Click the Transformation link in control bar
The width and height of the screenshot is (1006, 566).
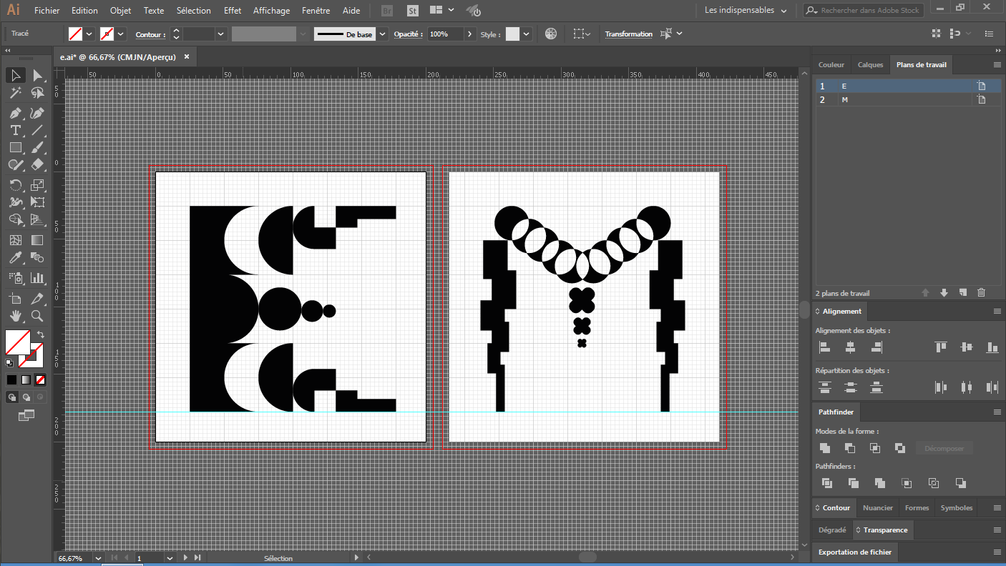[628, 34]
